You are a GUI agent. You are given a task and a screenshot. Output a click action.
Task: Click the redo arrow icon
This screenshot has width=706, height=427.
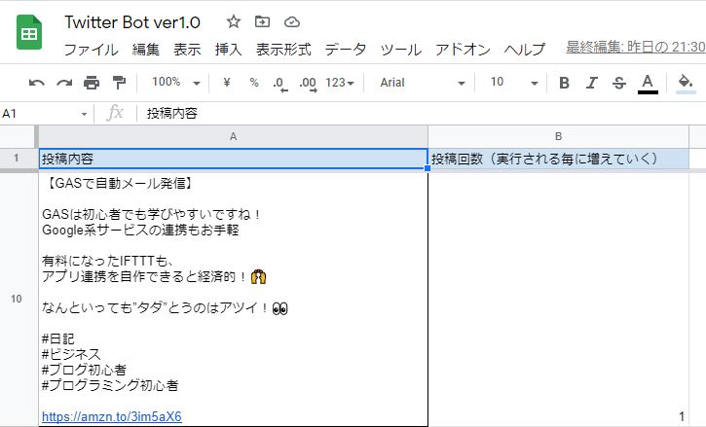coord(64,83)
